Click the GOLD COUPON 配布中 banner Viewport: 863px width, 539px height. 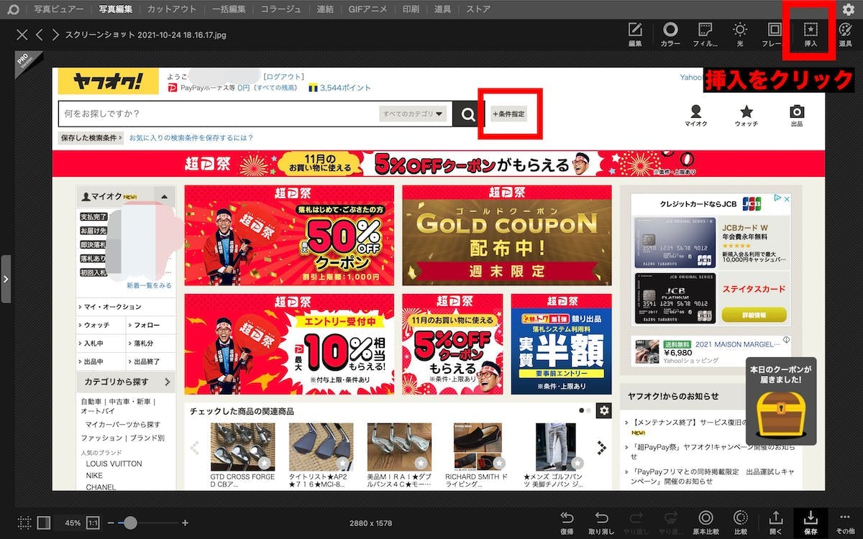click(x=507, y=236)
